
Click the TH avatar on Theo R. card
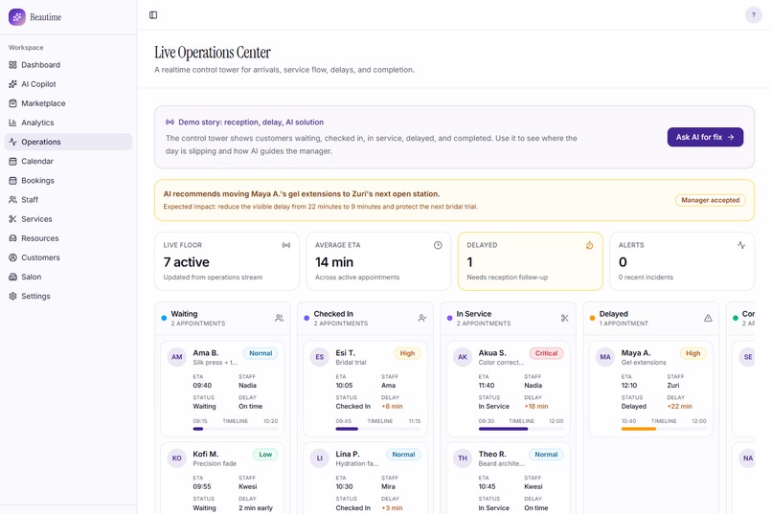pos(463,458)
